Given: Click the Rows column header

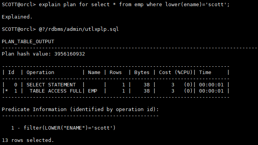Looking at the screenshot, I should (116, 72).
